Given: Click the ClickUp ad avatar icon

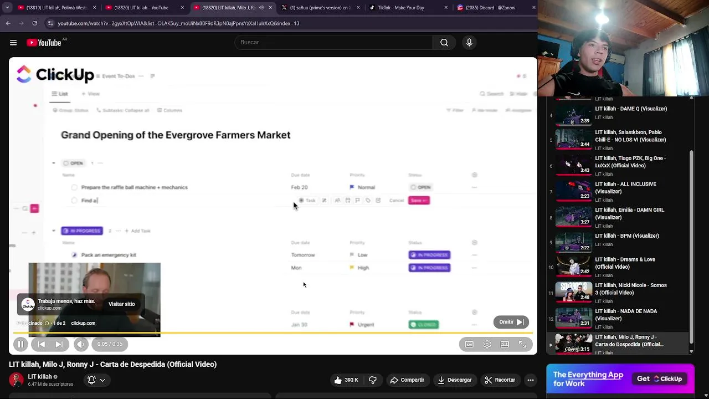Looking at the screenshot, I should click(28, 304).
